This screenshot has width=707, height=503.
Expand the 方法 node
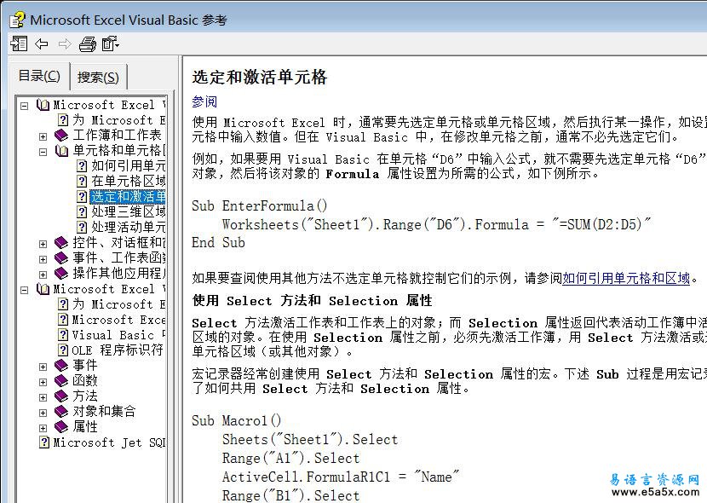[x=43, y=397]
